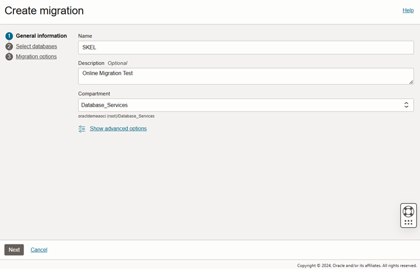Open the Help link
The width and height of the screenshot is (420, 269).
tap(408, 11)
